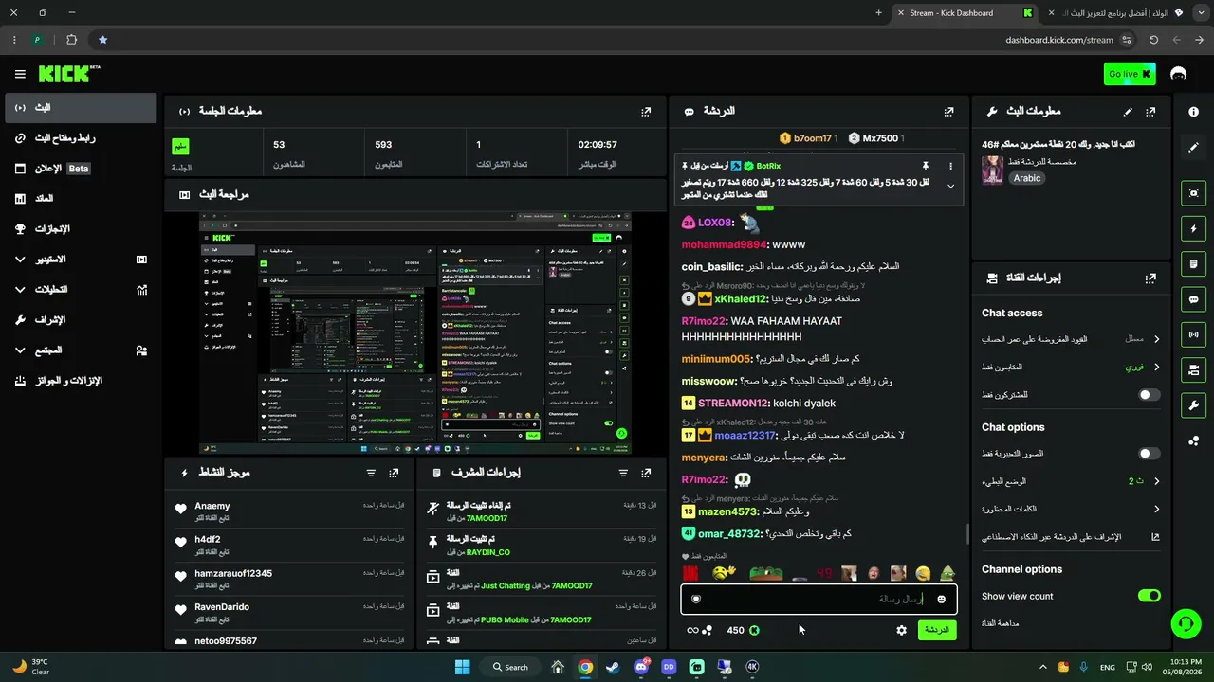
Task: Toggle المشتركون فقط subscribers-only switch
Action: coord(1149,394)
